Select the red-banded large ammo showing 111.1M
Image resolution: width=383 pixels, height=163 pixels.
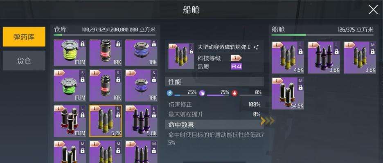(70, 121)
